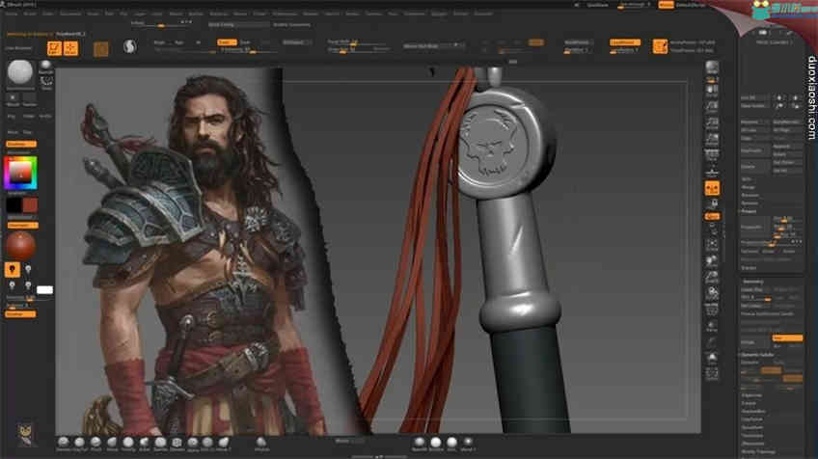Activate the Edit mode button
The image size is (818, 459).
(54, 48)
